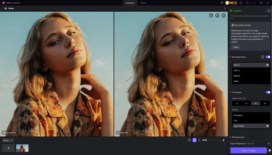Open export settings gear icon

[x=270, y=151]
